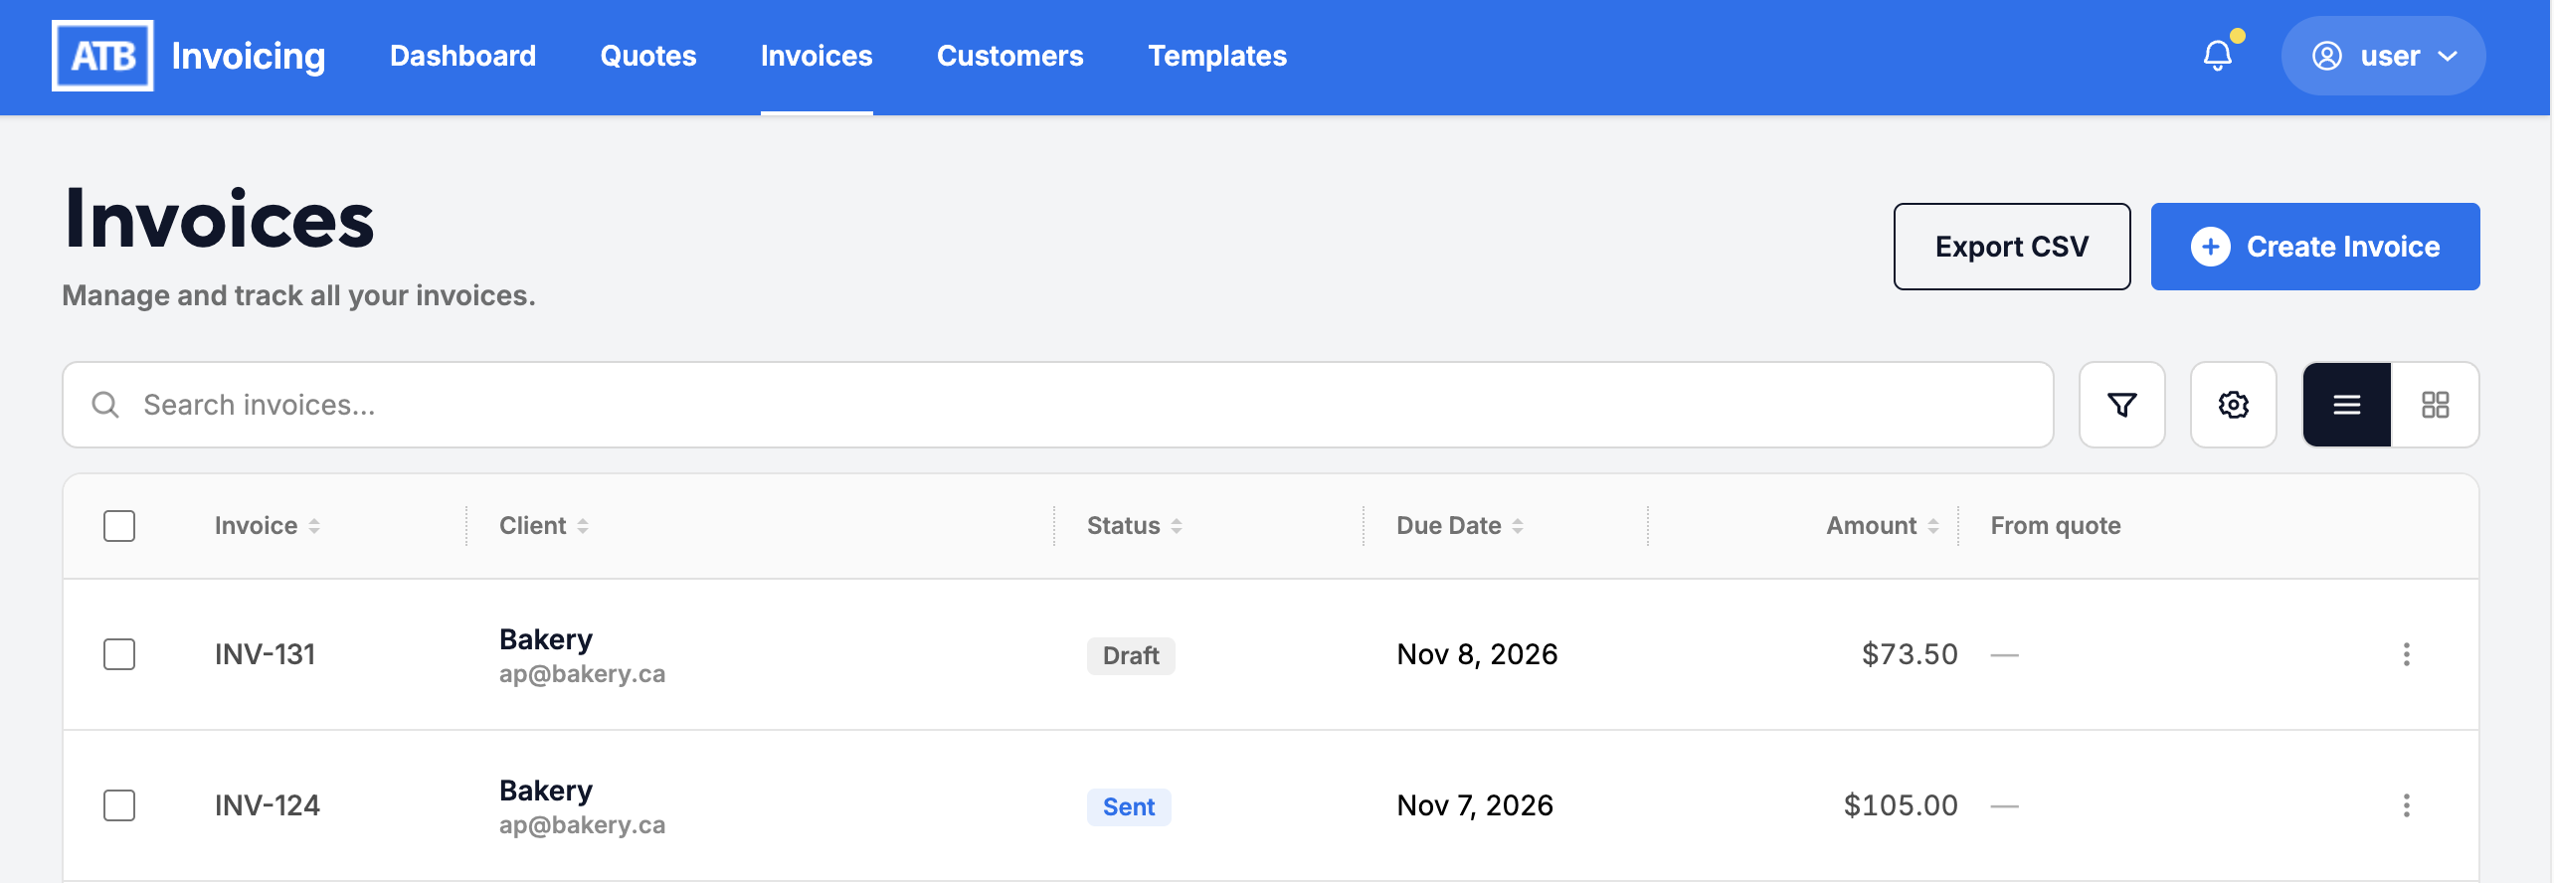Switch to grid view
The width and height of the screenshot is (2554, 883).
coord(2435,405)
